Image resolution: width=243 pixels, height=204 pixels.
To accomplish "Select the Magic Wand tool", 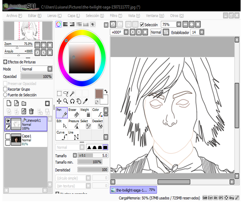I will (73, 93).
